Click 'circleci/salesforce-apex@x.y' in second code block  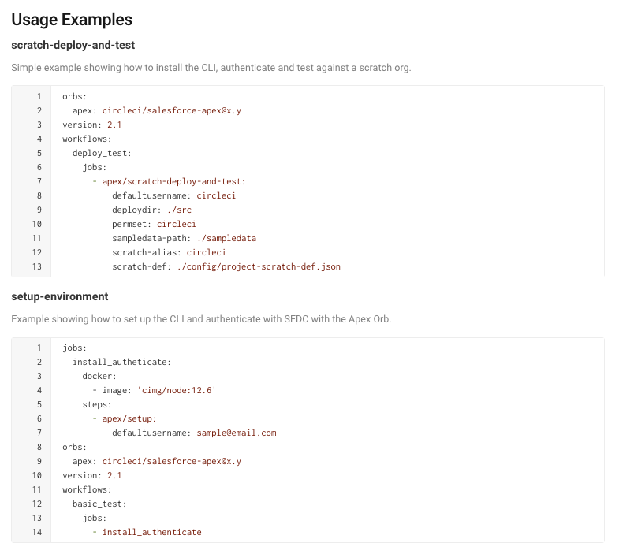[x=172, y=461]
